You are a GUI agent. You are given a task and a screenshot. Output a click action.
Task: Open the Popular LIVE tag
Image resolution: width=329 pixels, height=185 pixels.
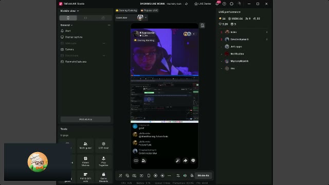[x=150, y=10]
